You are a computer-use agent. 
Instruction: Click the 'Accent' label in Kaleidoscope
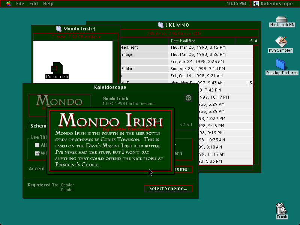37,168
